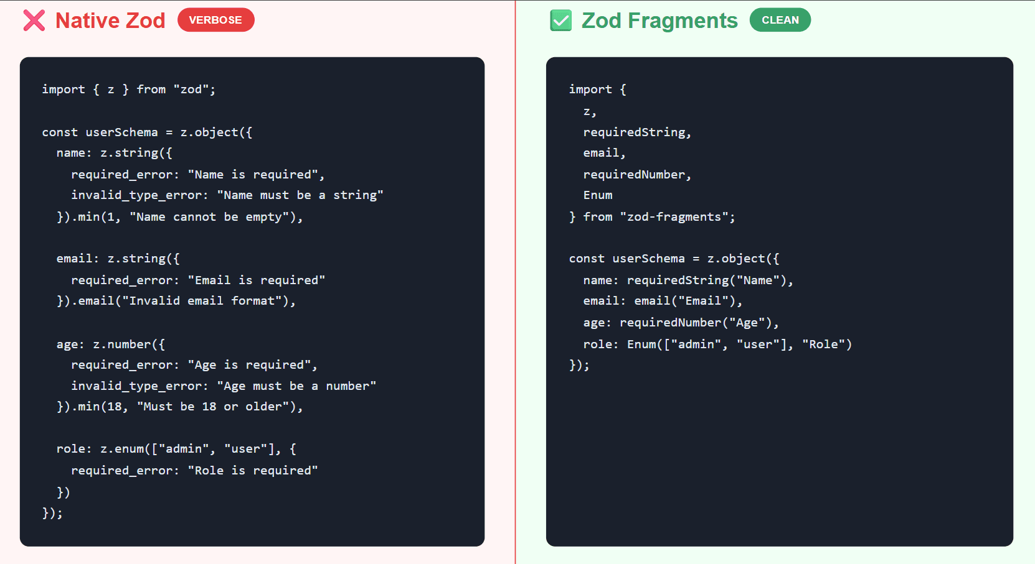Click the red VERBOSE badge
This screenshot has height=564, width=1035.
[215, 20]
